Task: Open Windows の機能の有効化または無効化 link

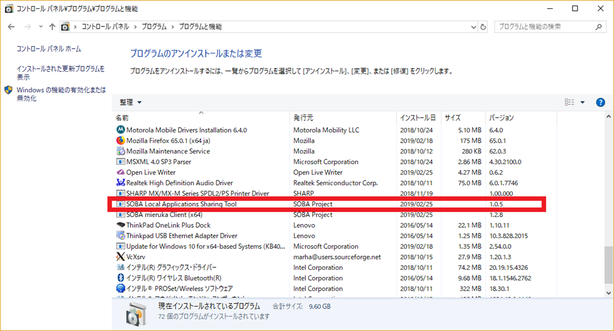Action: pos(61,94)
